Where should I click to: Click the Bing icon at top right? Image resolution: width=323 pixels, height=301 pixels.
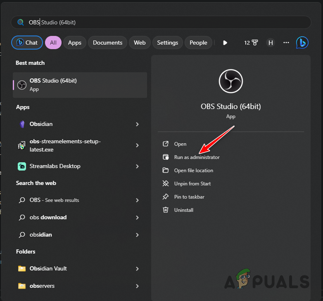[302, 43]
